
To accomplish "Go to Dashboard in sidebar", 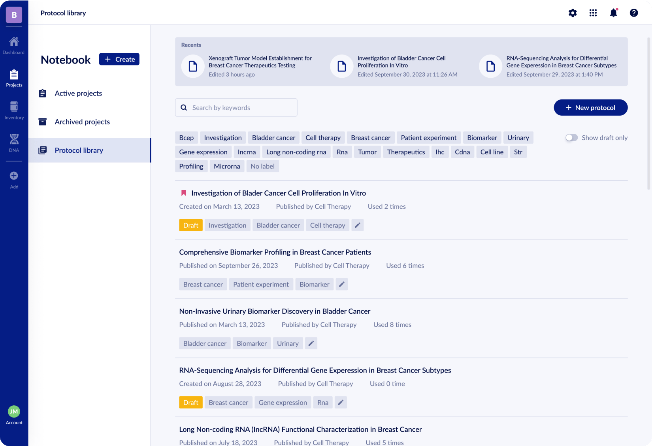I will pyautogui.click(x=14, y=45).
